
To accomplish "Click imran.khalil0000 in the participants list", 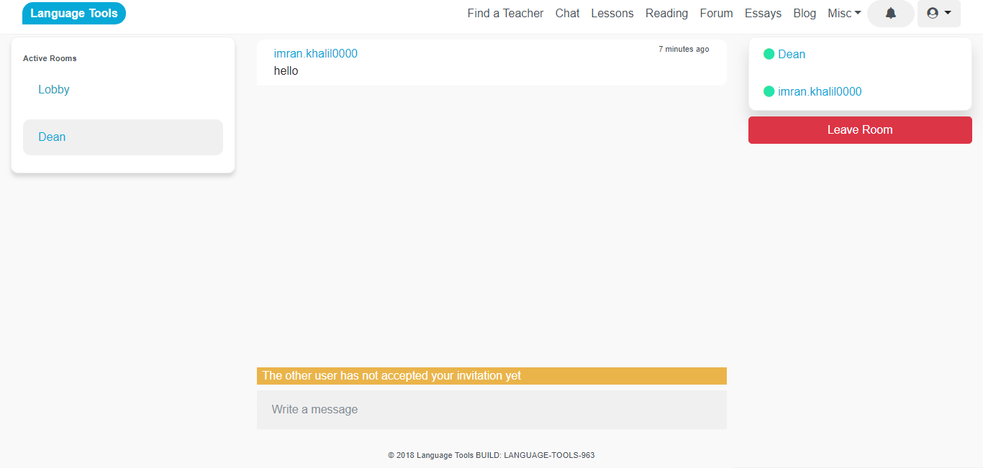I will 820,92.
